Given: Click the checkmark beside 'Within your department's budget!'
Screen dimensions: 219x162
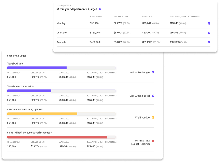Looking at the screenshot, I should [x=100, y=9].
